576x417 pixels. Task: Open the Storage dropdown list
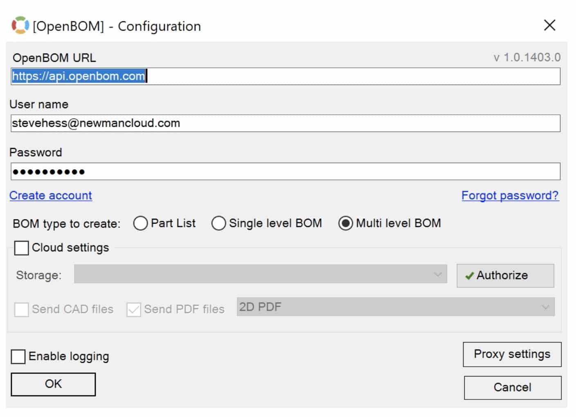click(x=260, y=274)
